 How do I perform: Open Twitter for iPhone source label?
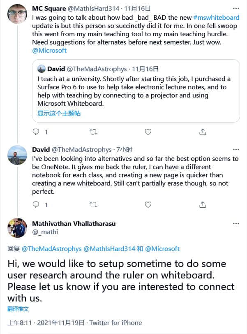coord(115,323)
